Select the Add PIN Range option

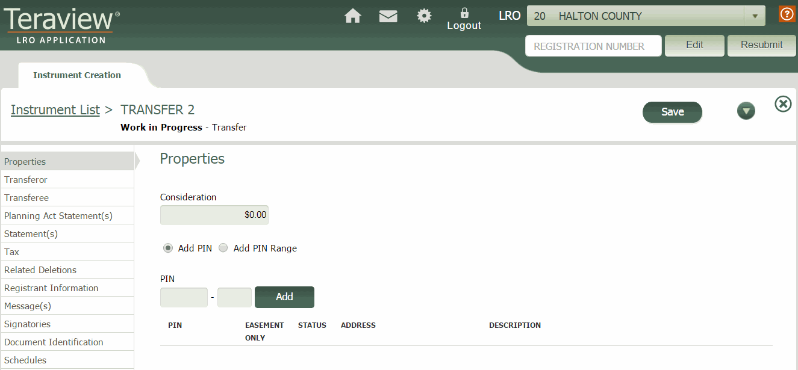pos(223,248)
